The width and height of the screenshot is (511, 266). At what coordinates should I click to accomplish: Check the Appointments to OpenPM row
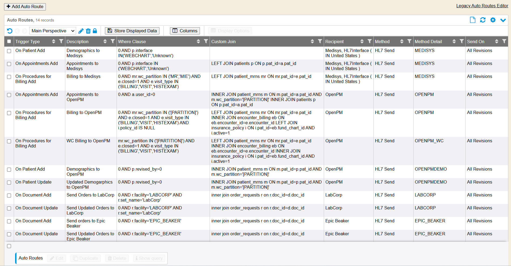[x=9, y=95]
